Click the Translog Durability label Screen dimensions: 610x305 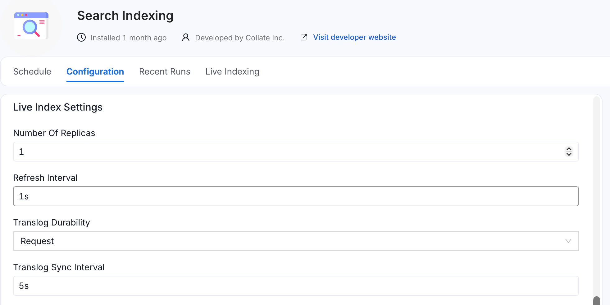[52, 222]
